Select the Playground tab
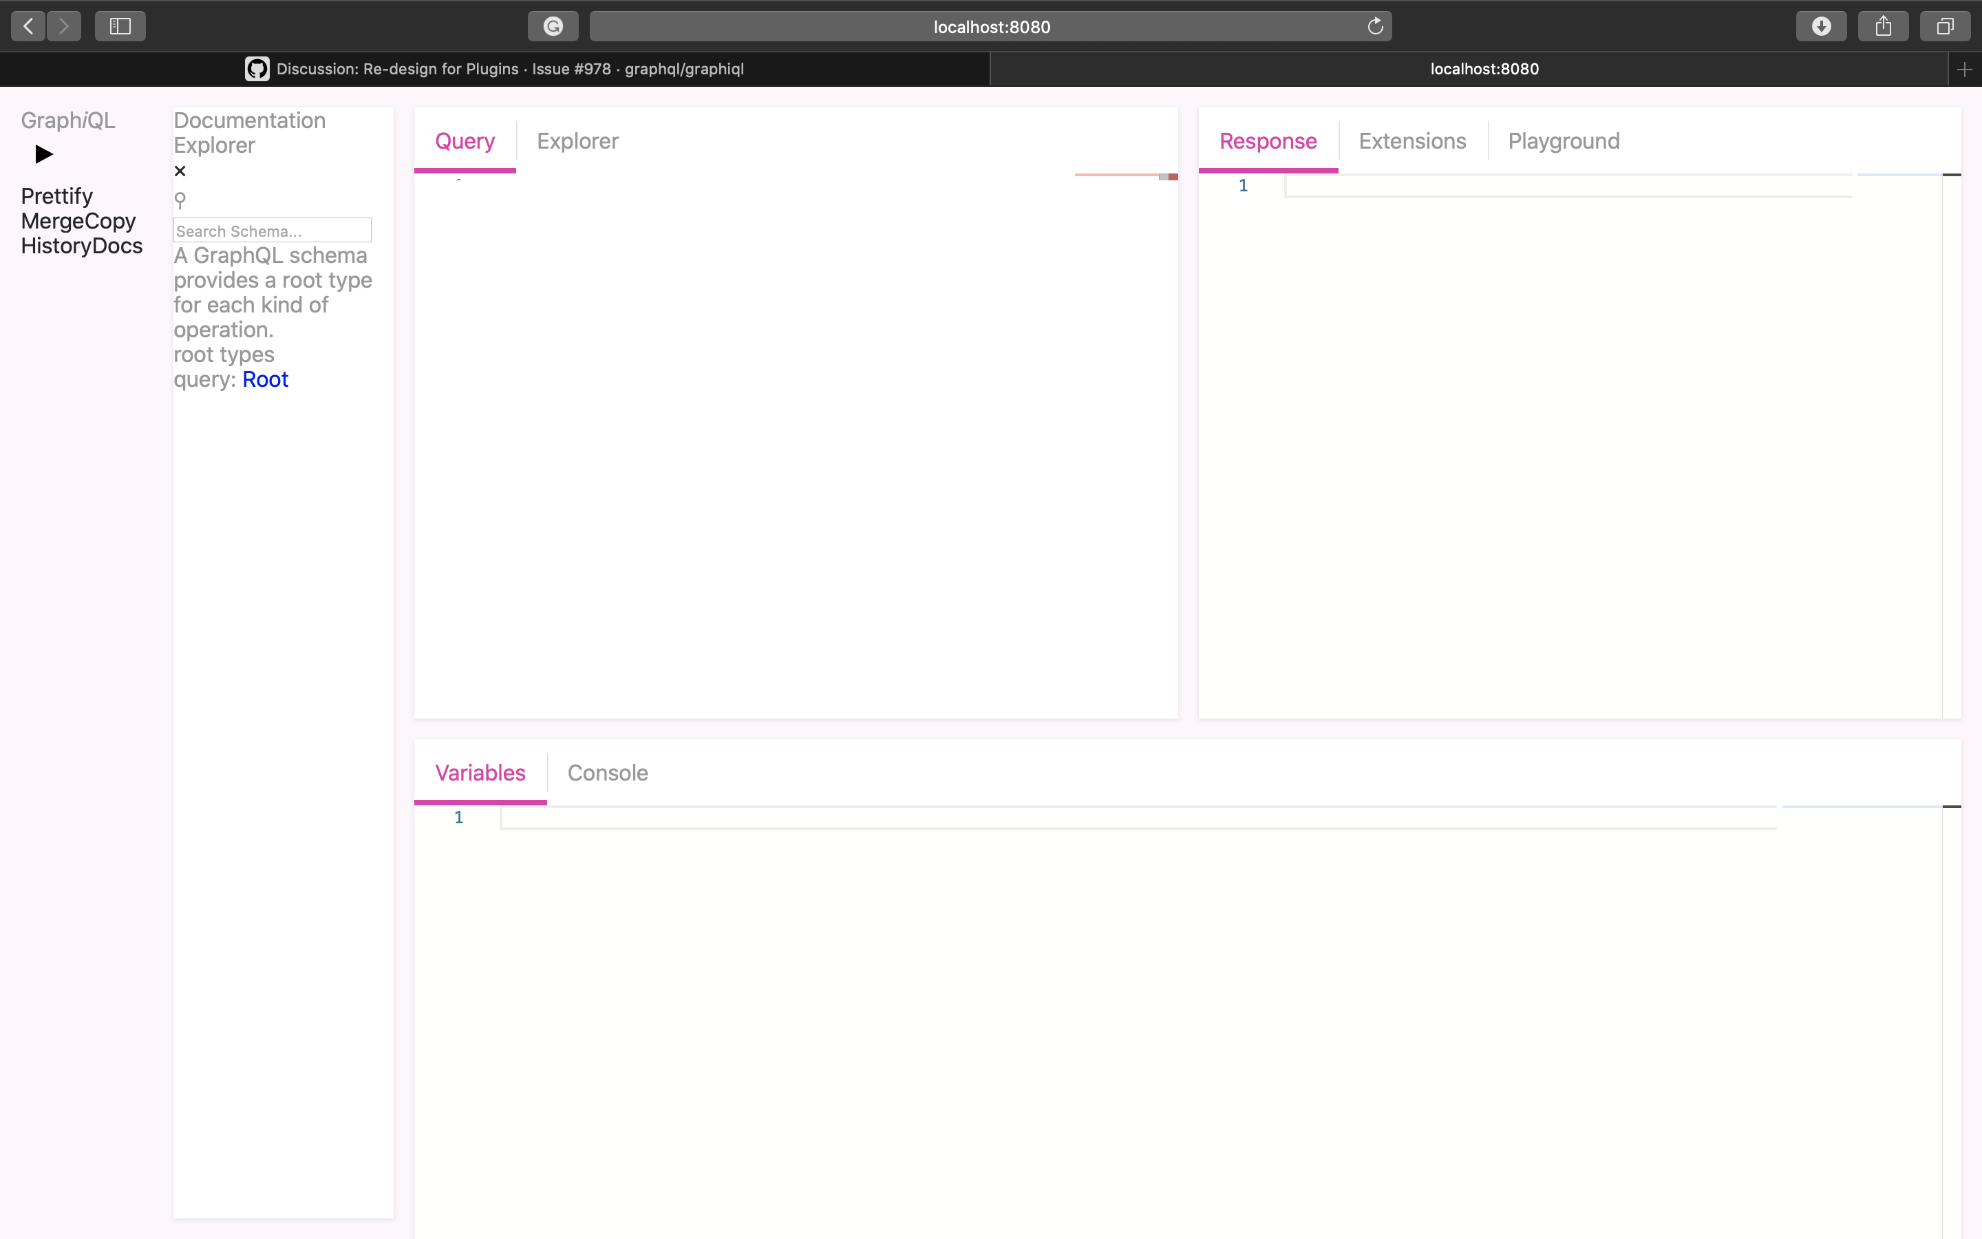Image resolution: width=1982 pixels, height=1239 pixels. click(x=1564, y=141)
